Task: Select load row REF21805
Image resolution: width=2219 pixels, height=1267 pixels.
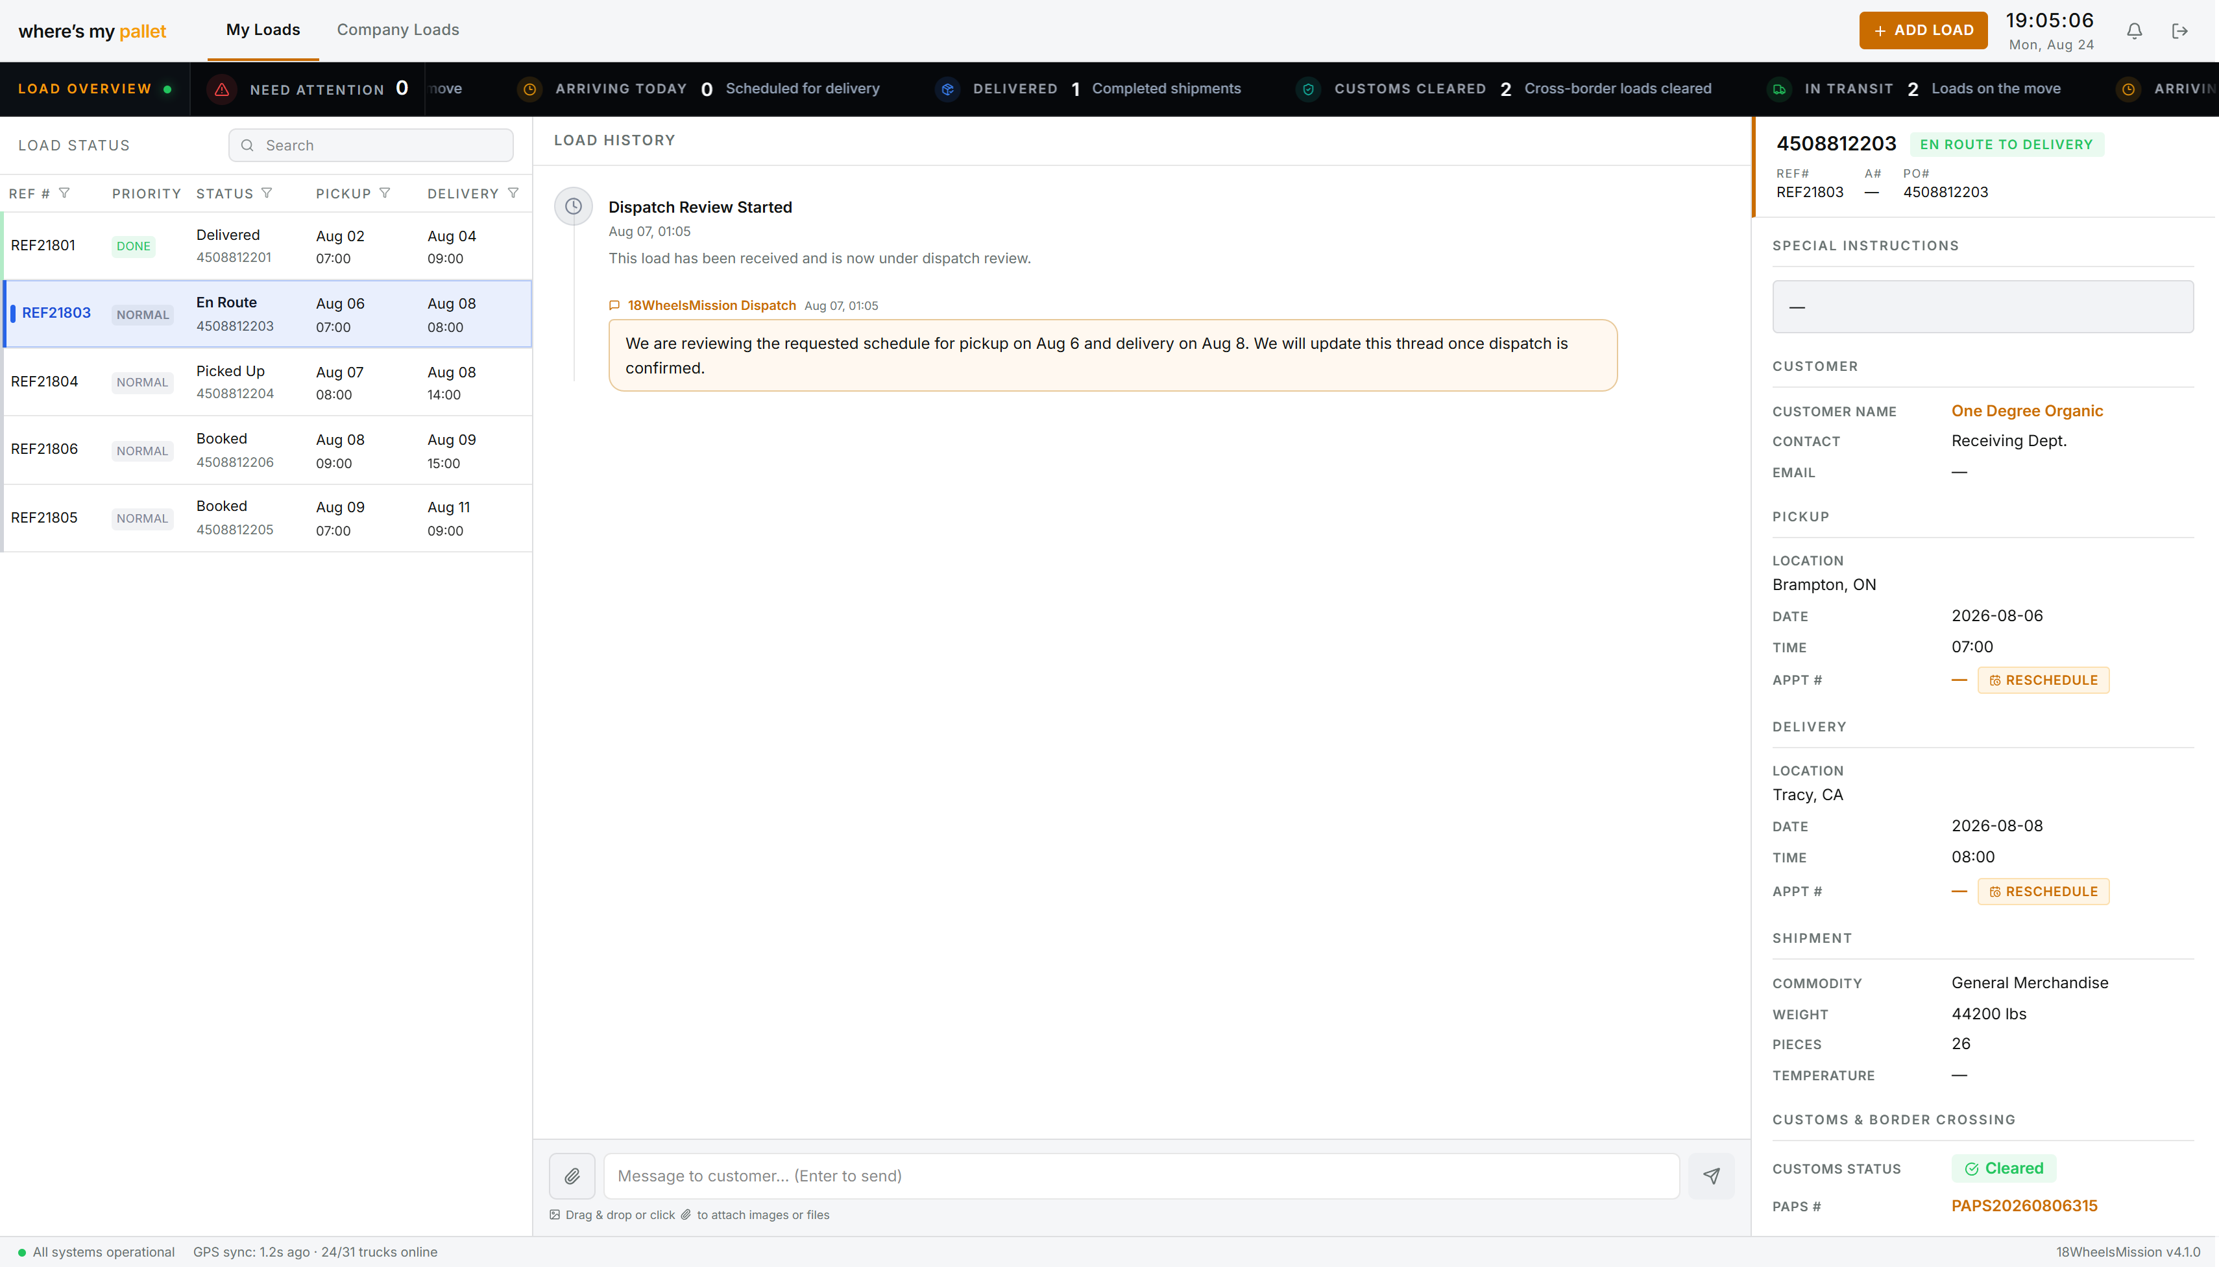Action: point(267,518)
